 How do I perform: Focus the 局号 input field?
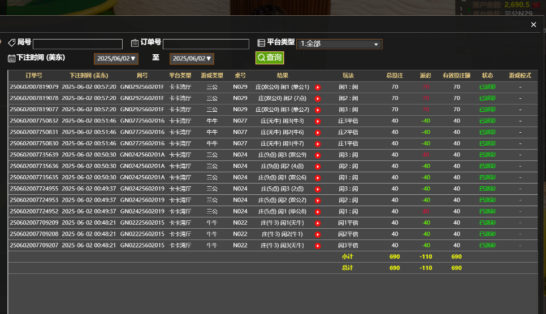coord(77,44)
